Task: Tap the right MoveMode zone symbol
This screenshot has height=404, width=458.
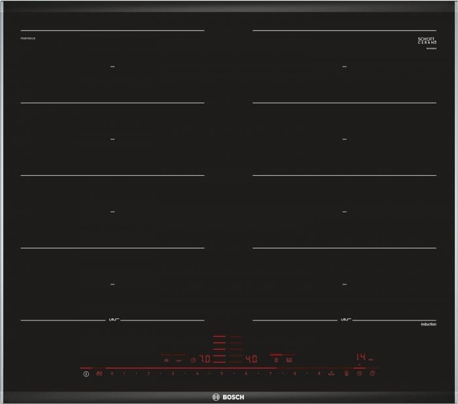Action: (x=289, y=360)
